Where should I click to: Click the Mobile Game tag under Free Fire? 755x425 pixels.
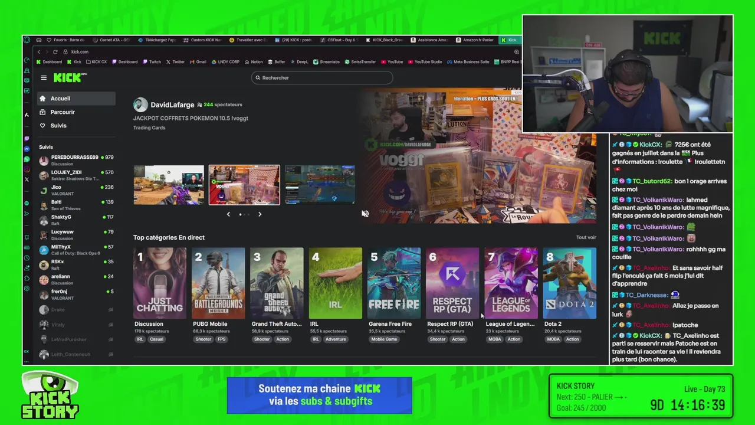[x=384, y=339]
